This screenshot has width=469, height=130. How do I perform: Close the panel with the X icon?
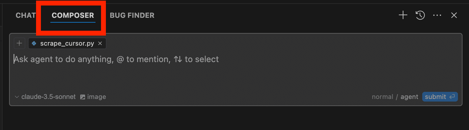[454, 15]
